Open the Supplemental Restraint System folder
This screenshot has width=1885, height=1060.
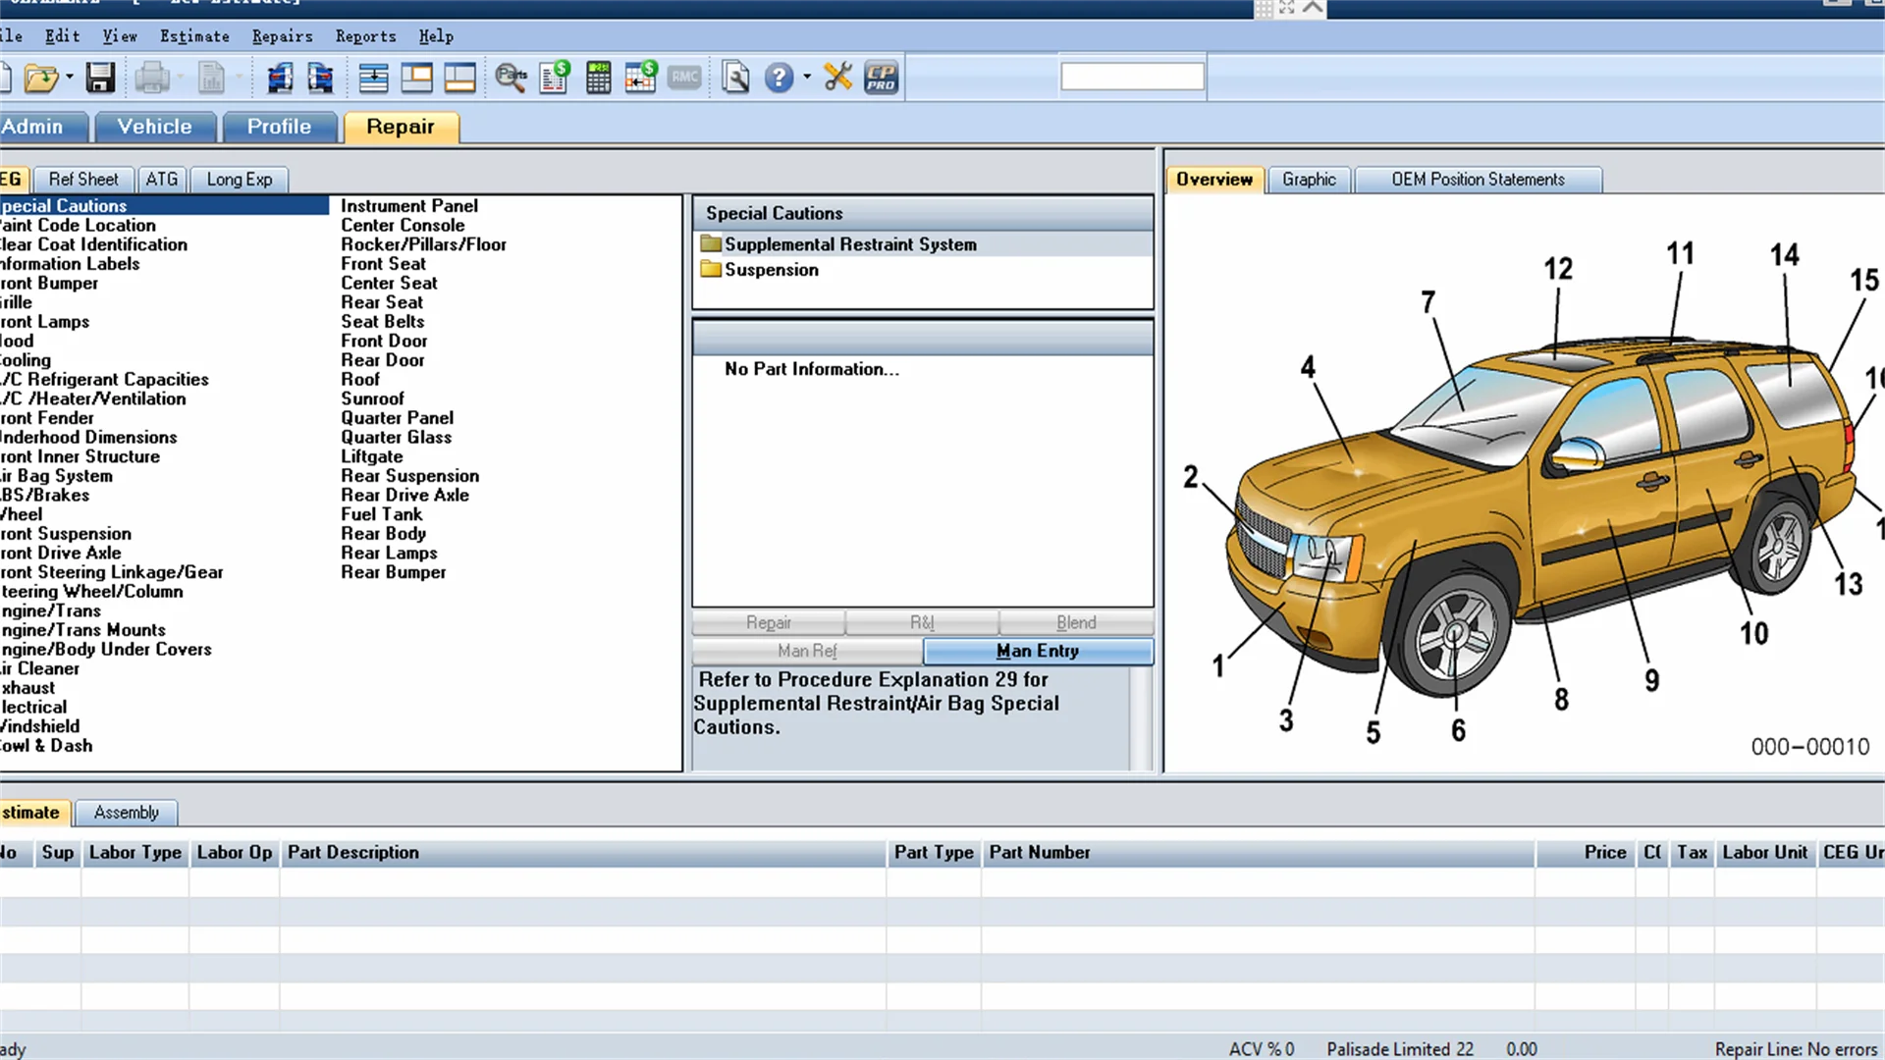pos(849,244)
